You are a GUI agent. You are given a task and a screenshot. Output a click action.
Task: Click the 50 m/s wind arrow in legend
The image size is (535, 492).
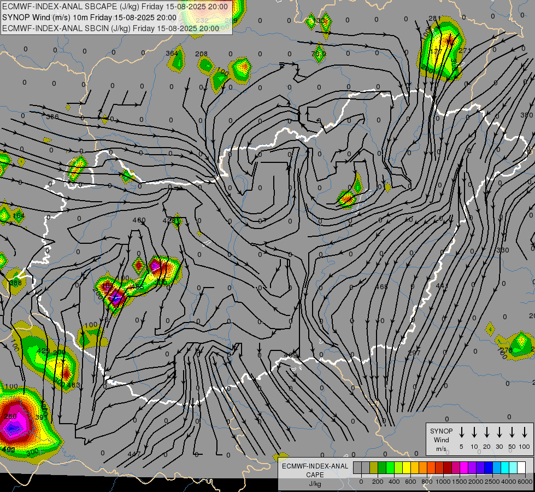pyautogui.click(x=512, y=432)
